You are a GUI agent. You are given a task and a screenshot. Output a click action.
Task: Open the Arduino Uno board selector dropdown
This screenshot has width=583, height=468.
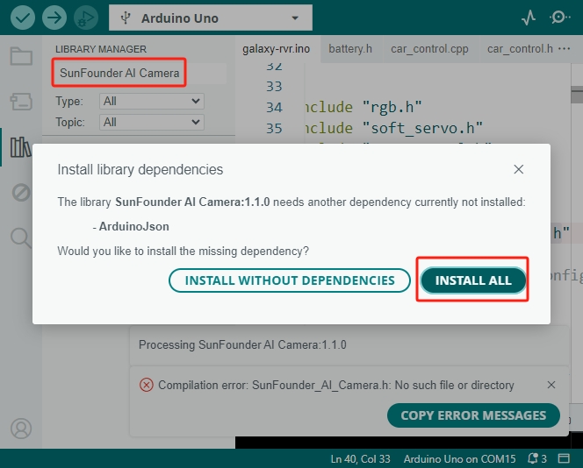pos(211,18)
